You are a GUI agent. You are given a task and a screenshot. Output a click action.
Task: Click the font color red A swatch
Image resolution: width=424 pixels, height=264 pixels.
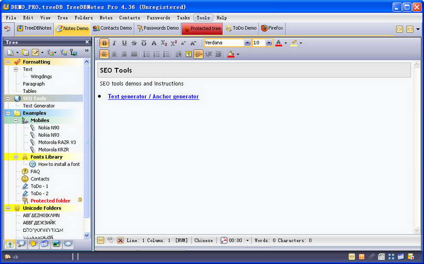coord(279,43)
